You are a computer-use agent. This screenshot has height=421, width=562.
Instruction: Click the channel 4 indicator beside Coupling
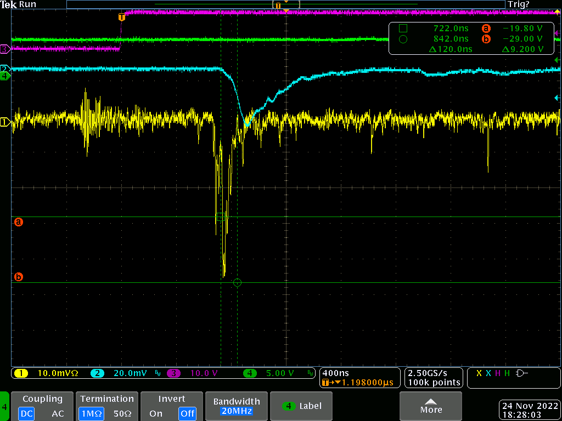click(5, 407)
